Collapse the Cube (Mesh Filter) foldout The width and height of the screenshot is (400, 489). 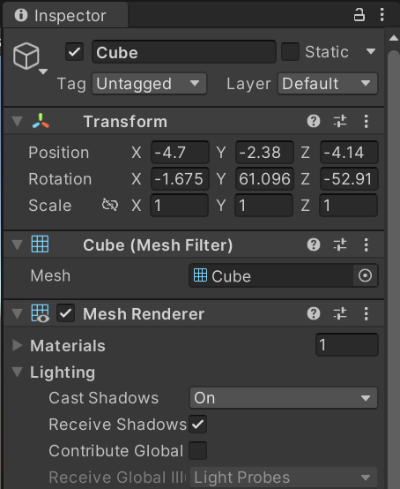(18, 244)
